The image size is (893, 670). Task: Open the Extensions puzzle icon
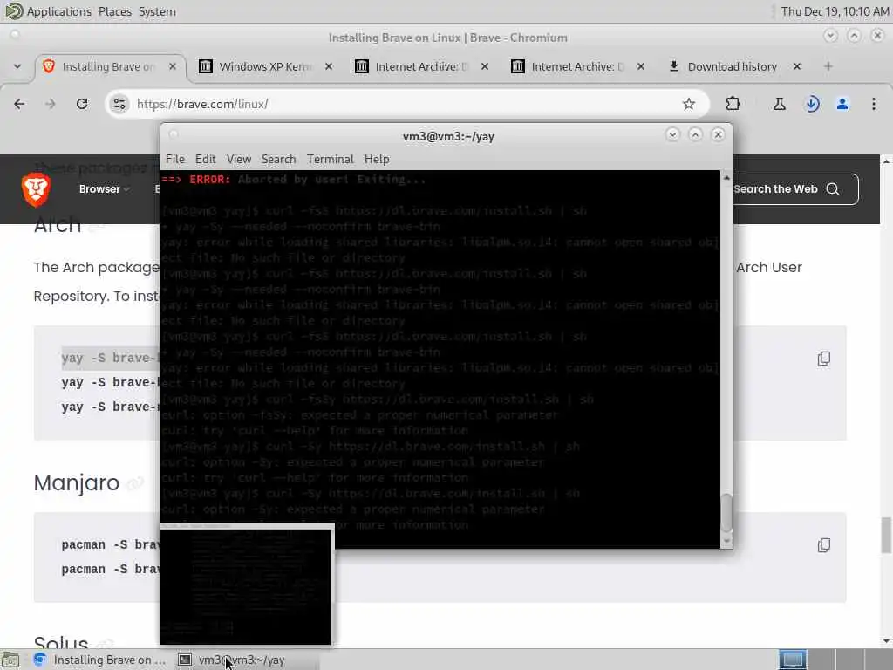[733, 104]
